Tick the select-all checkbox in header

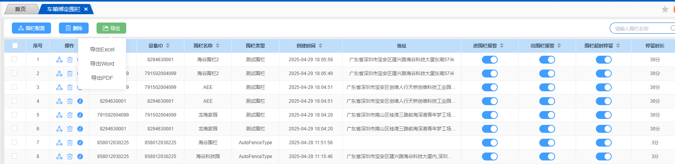[15, 45]
